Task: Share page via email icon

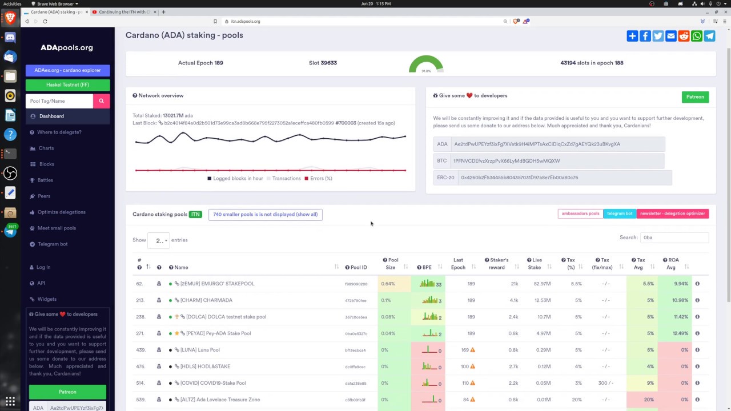Action: click(671, 36)
